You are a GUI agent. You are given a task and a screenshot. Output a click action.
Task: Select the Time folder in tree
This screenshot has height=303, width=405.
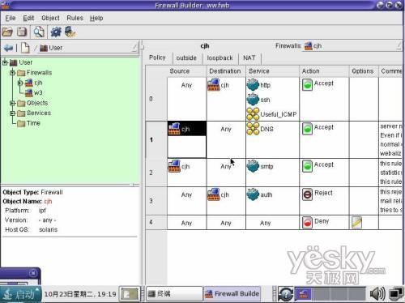point(28,123)
